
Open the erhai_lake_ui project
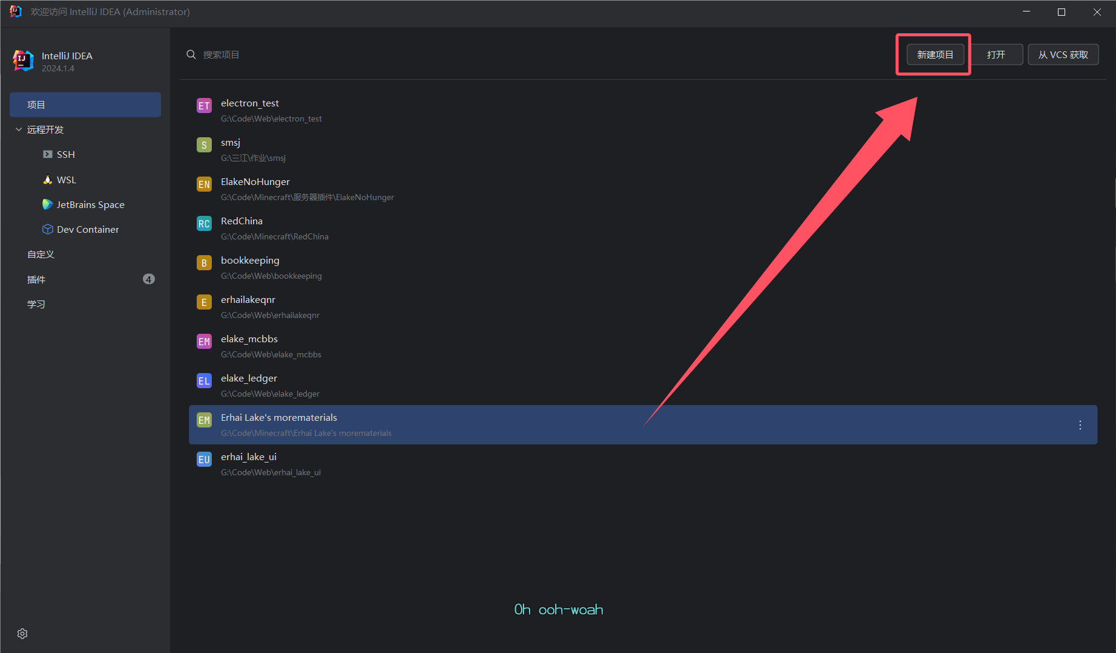pyautogui.click(x=249, y=457)
